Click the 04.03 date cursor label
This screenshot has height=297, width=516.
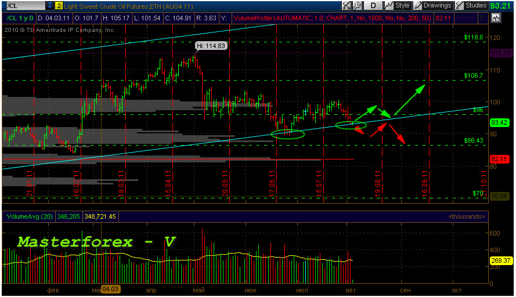(110, 289)
